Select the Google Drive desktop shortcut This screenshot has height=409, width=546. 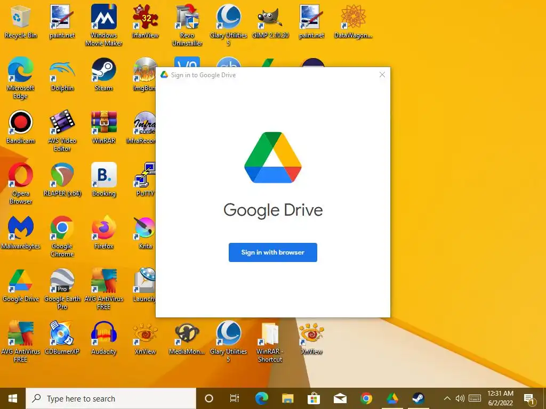pos(21,286)
